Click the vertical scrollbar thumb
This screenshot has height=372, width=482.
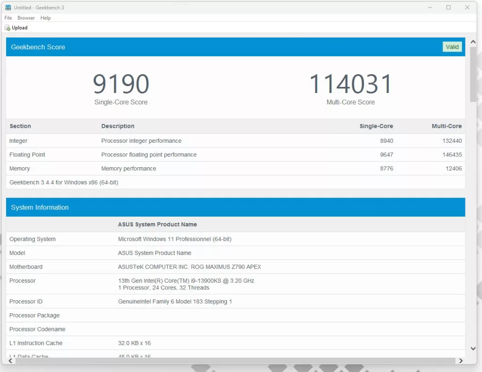[x=473, y=74]
